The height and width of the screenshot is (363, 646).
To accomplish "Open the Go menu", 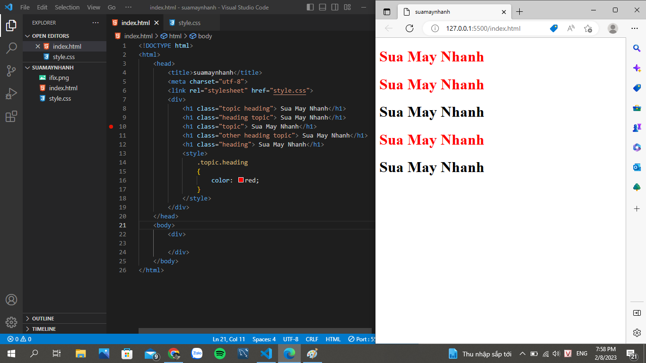I will [112, 7].
